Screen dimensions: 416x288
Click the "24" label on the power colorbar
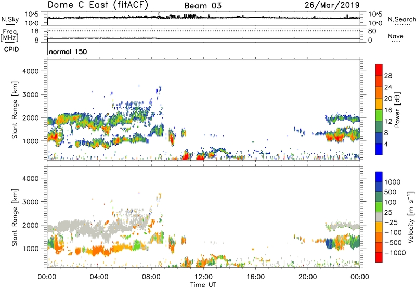pyautogui.click(x=388, y=87)
